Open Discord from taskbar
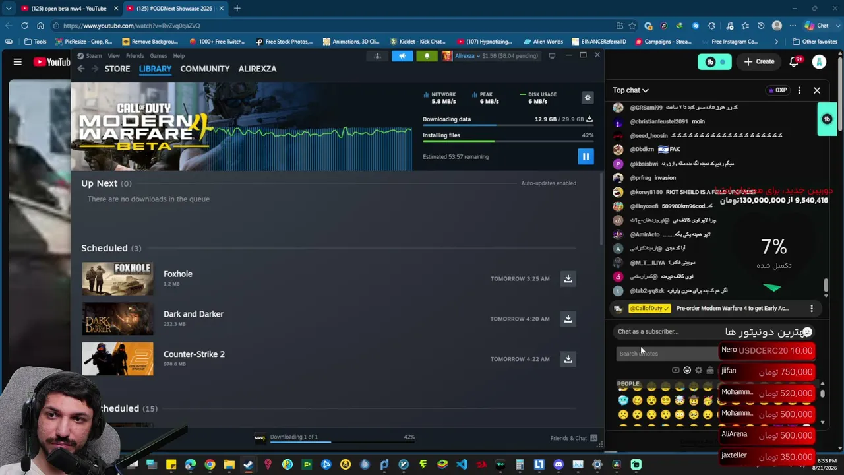844x475 pixels. click(x=558, y=464)
